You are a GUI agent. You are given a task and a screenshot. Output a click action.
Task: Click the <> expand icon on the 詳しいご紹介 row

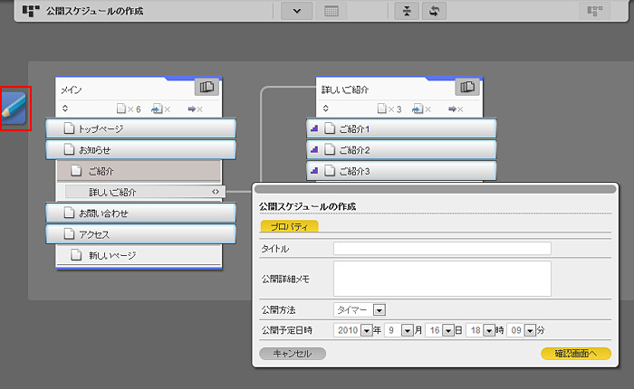[216, 192]
